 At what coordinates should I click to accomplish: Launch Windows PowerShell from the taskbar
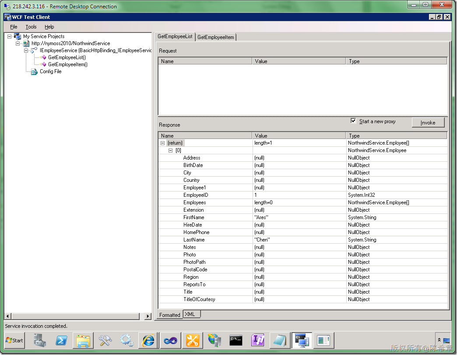[61, 341]
